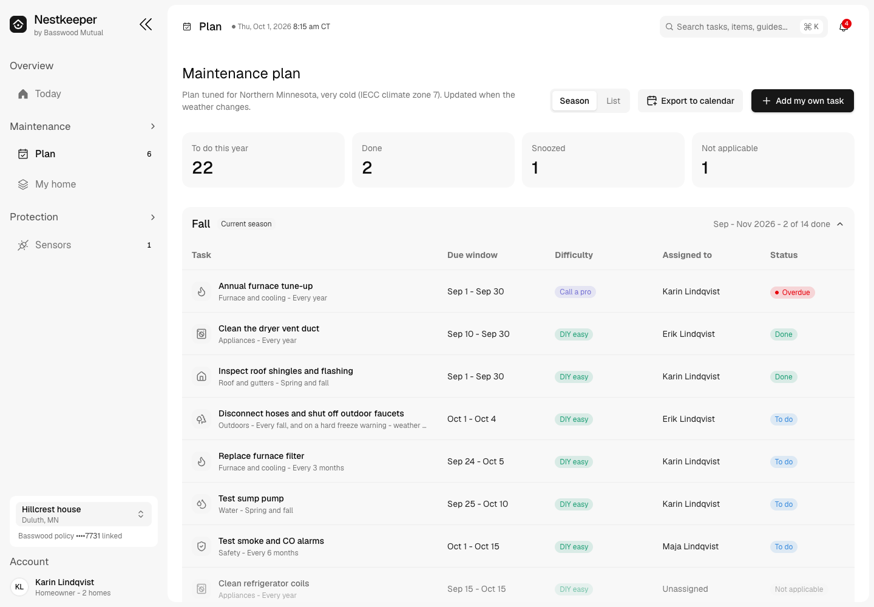Screen dimensions: 874x607
Task: Click 'Unassigned' assignee cell
Action: pos(685,589)
